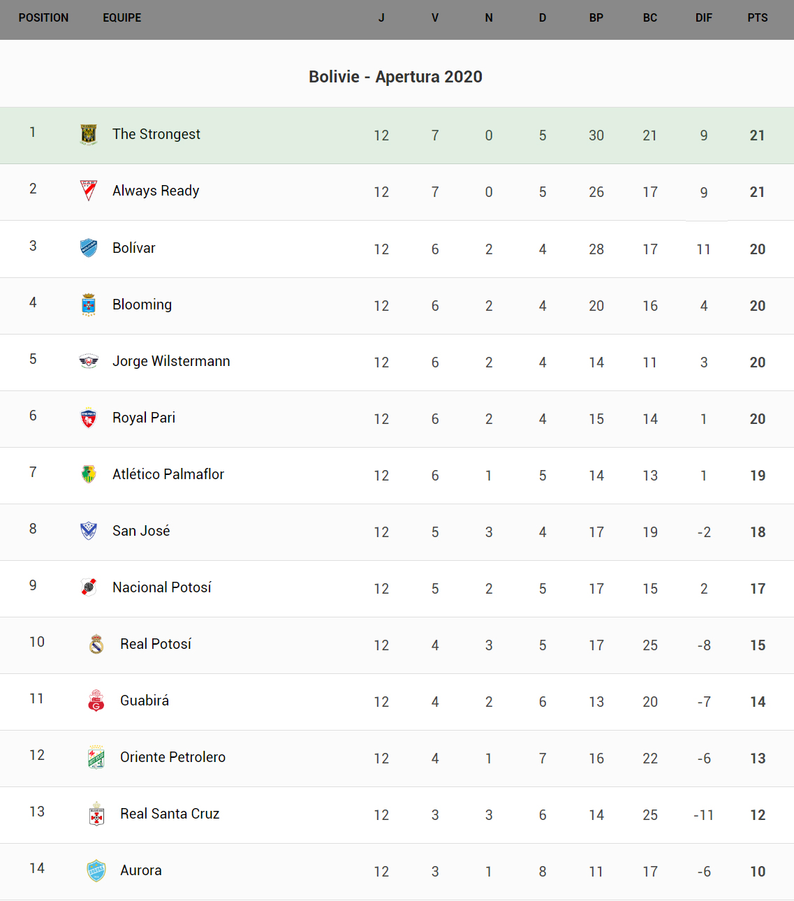Click Atlético Palmaflor club crest icon
The image size is (794, 901).
pyautogui.click(x=89, y=474)
